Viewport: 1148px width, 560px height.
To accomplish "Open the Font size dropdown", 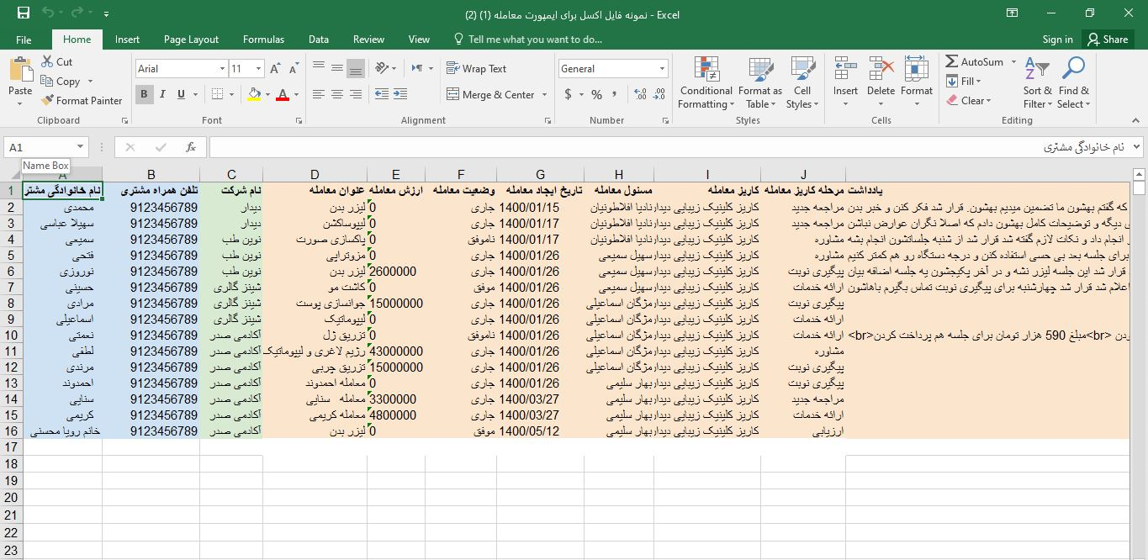I will (x=259, y=69).
